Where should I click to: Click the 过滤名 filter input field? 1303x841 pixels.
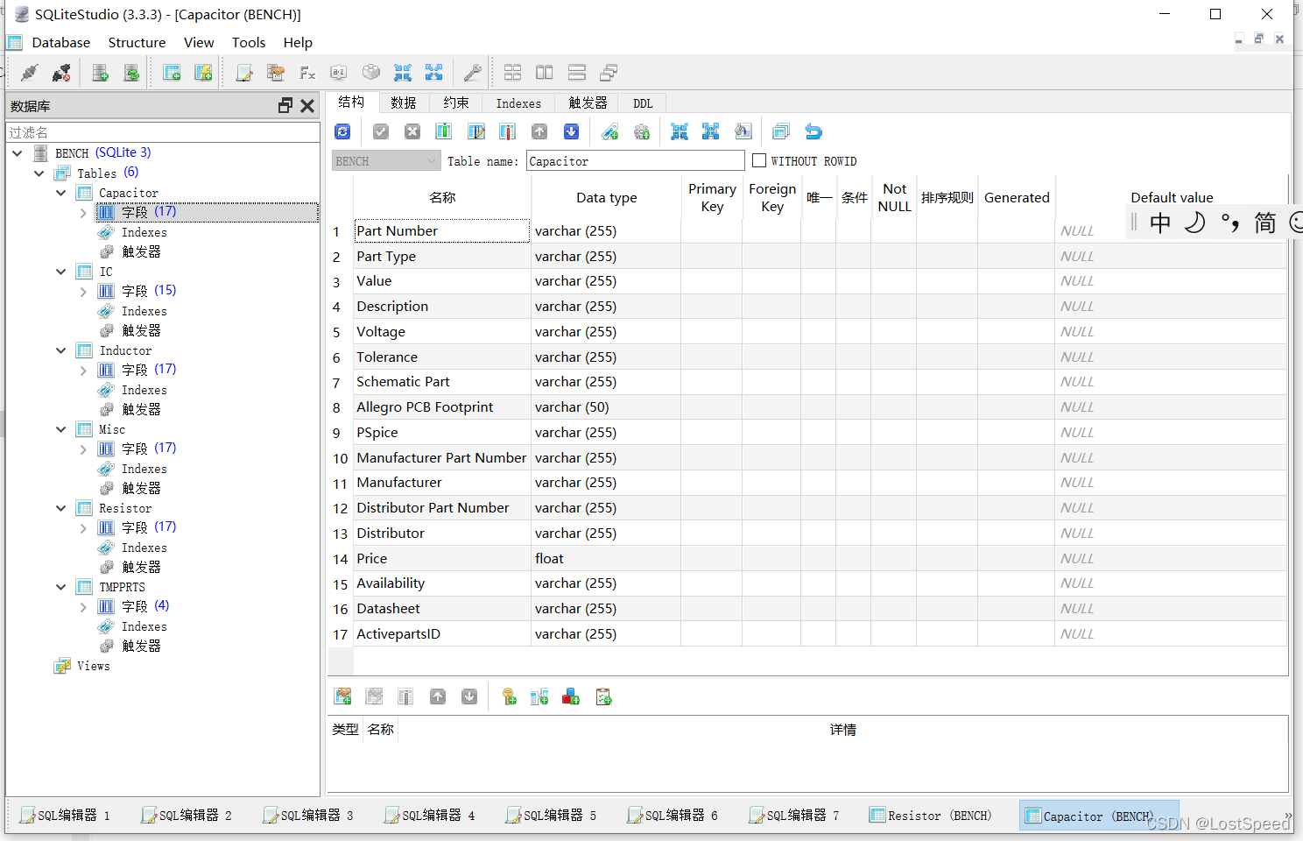tap(163, 132)
